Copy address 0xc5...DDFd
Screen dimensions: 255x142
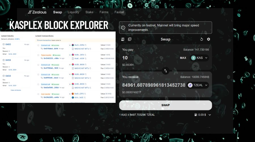[86, 45]
